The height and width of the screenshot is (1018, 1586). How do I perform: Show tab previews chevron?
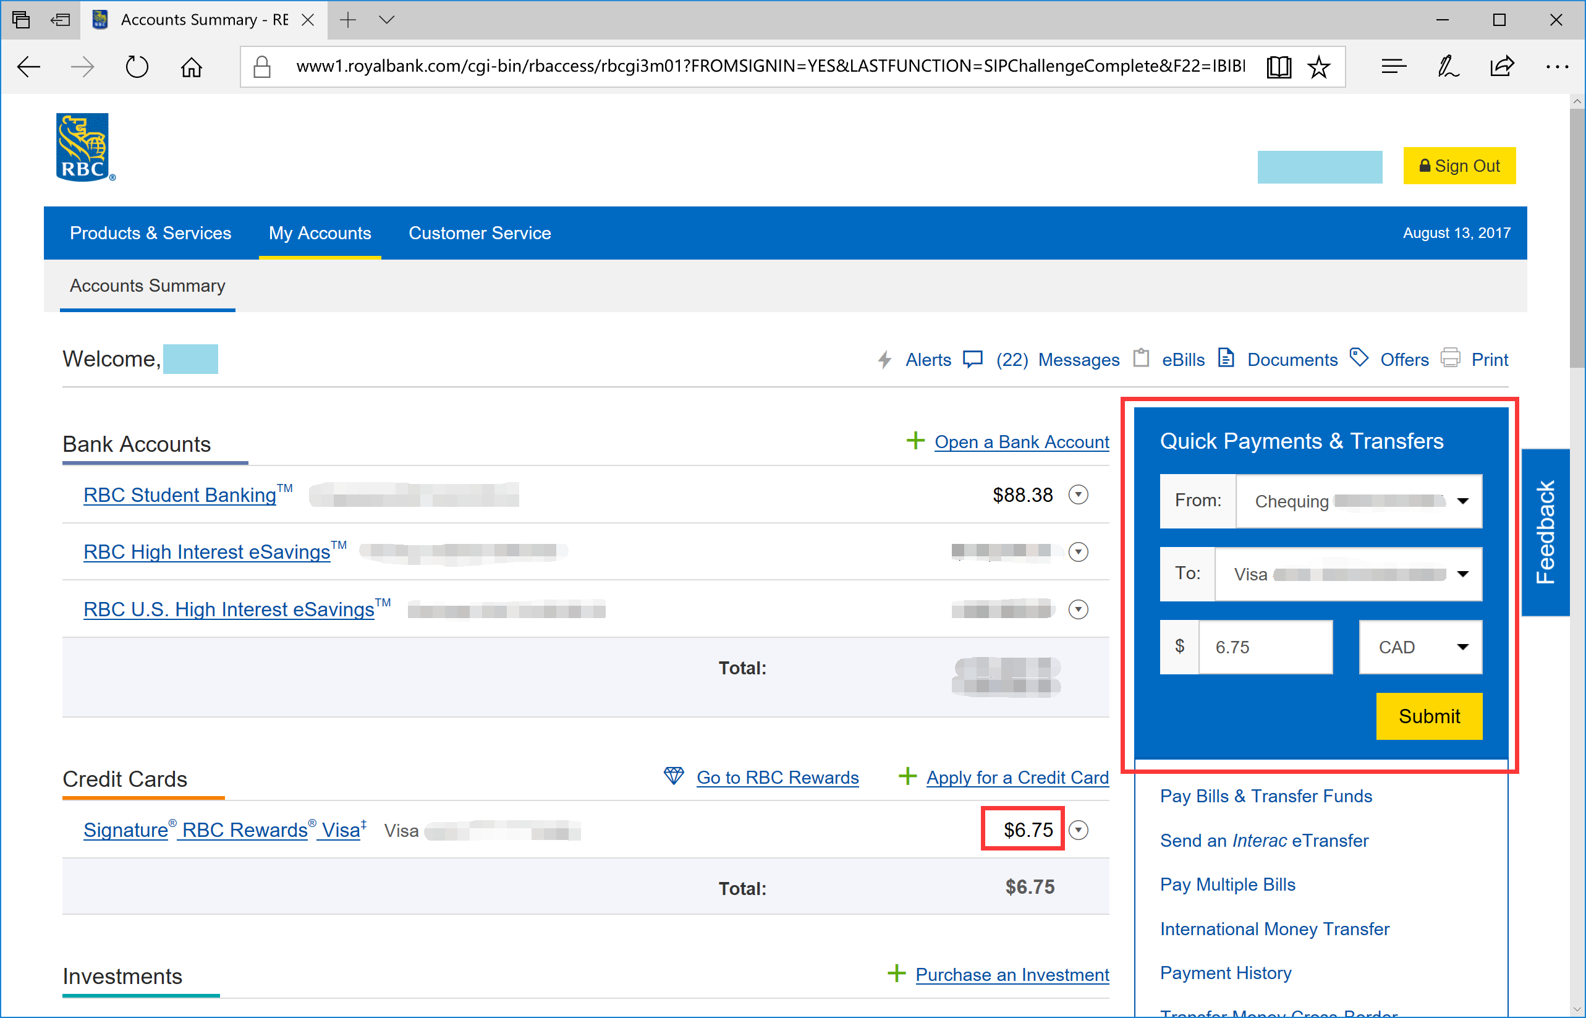pos(386,20)
